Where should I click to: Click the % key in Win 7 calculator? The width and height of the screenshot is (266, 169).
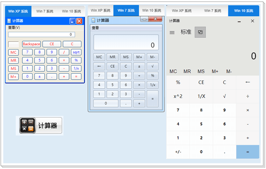pyautogui.click(x=153, y=75)
